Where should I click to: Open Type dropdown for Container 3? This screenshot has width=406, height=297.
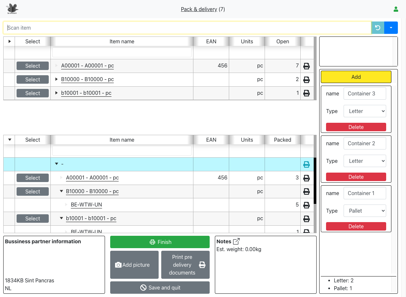click(365, 111)
